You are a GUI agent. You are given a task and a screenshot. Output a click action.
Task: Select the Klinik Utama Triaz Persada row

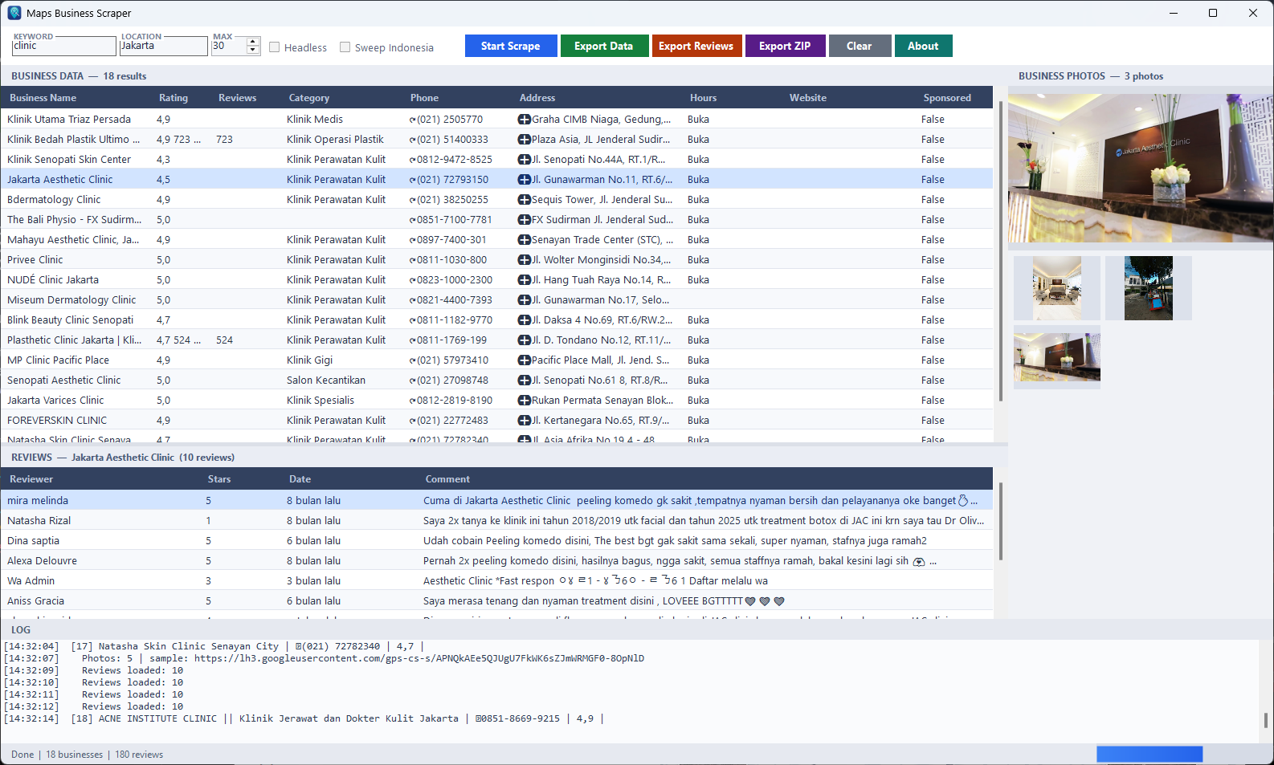(496, 119)
